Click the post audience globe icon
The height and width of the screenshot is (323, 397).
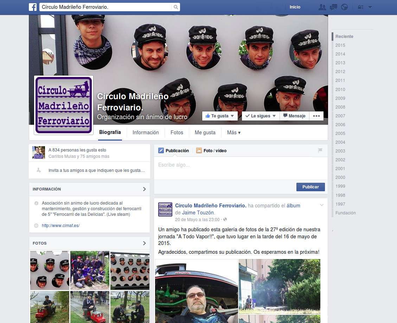225,219
